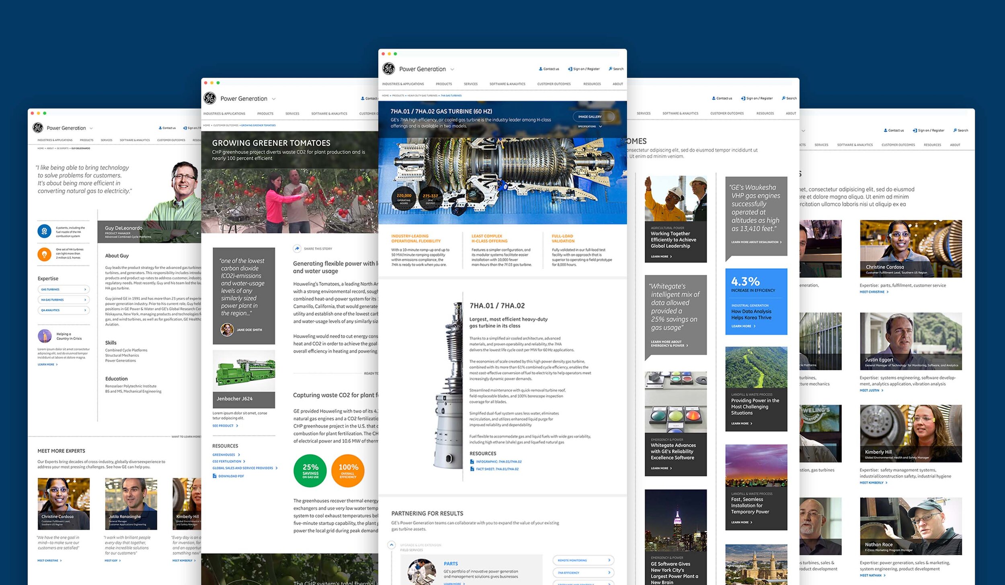Click Sign on / Register in turbine window
Screen dimensions: 1005x585
(584, 69)
